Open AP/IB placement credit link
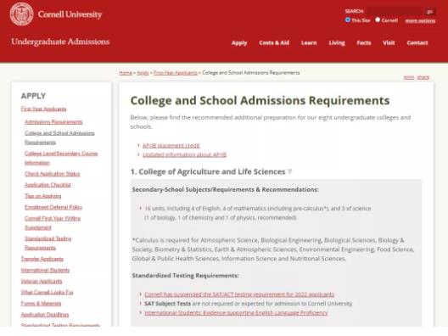 (171, 145)
